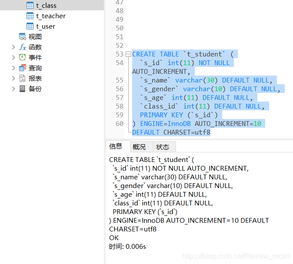The height and width of the screenshot is (264, 293).
Task: Select the t_teacher tree item label
Action: 51,16
